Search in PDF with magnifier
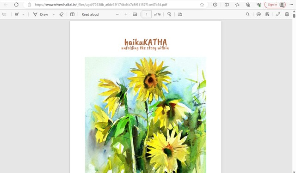The width and height of the screenshot is (296, 173). coord(248,14)
